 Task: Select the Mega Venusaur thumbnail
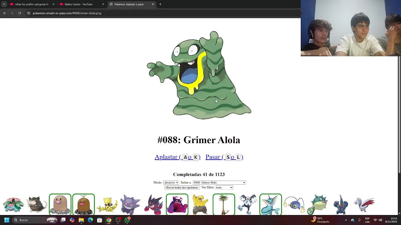pyautogui.click(x=13, y=205)
